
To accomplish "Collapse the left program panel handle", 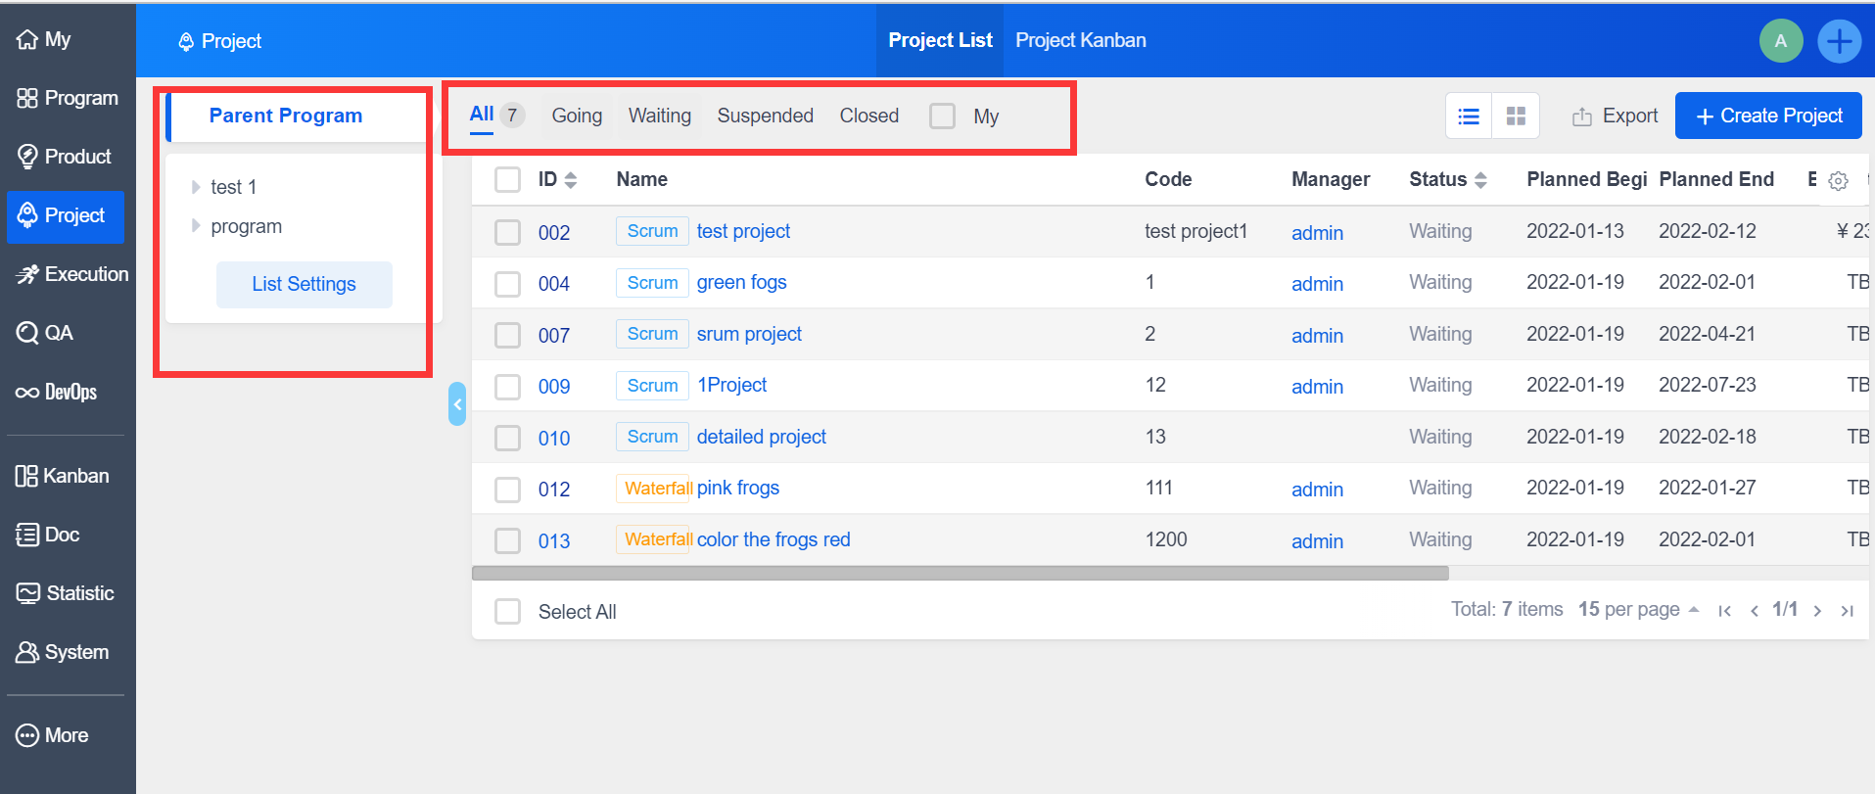I will coord(456,403).
